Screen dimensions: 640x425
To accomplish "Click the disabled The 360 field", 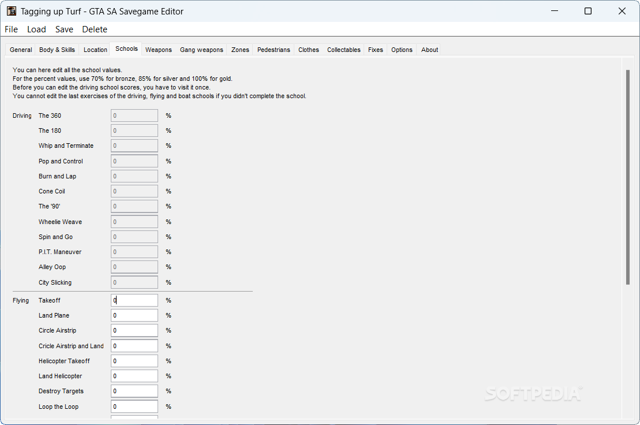I will click(134, 115).
